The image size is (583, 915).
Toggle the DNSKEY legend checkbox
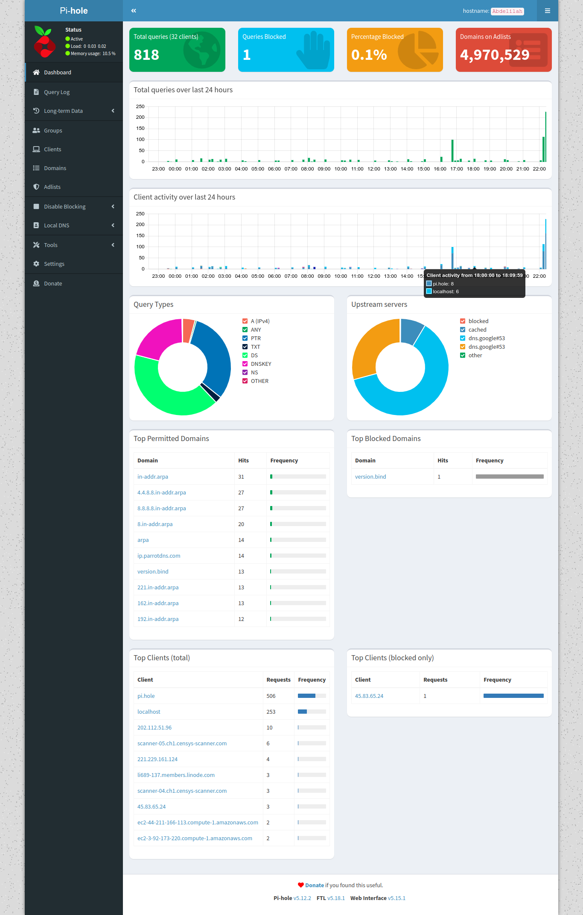245,364
